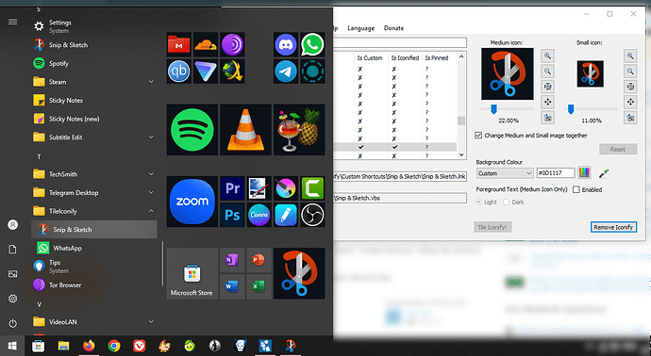Open Snip & Sketch under TileIconify folder
Screen dimensions: 651x356
tap(94, 229)
